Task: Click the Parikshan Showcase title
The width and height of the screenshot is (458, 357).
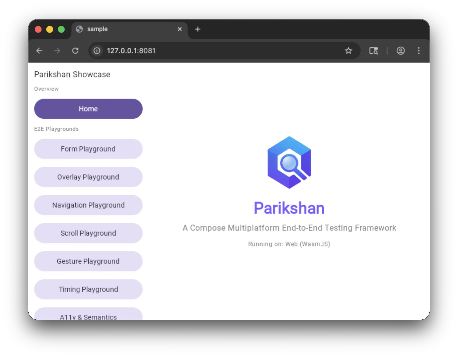Action: click(x=72, y=74)
